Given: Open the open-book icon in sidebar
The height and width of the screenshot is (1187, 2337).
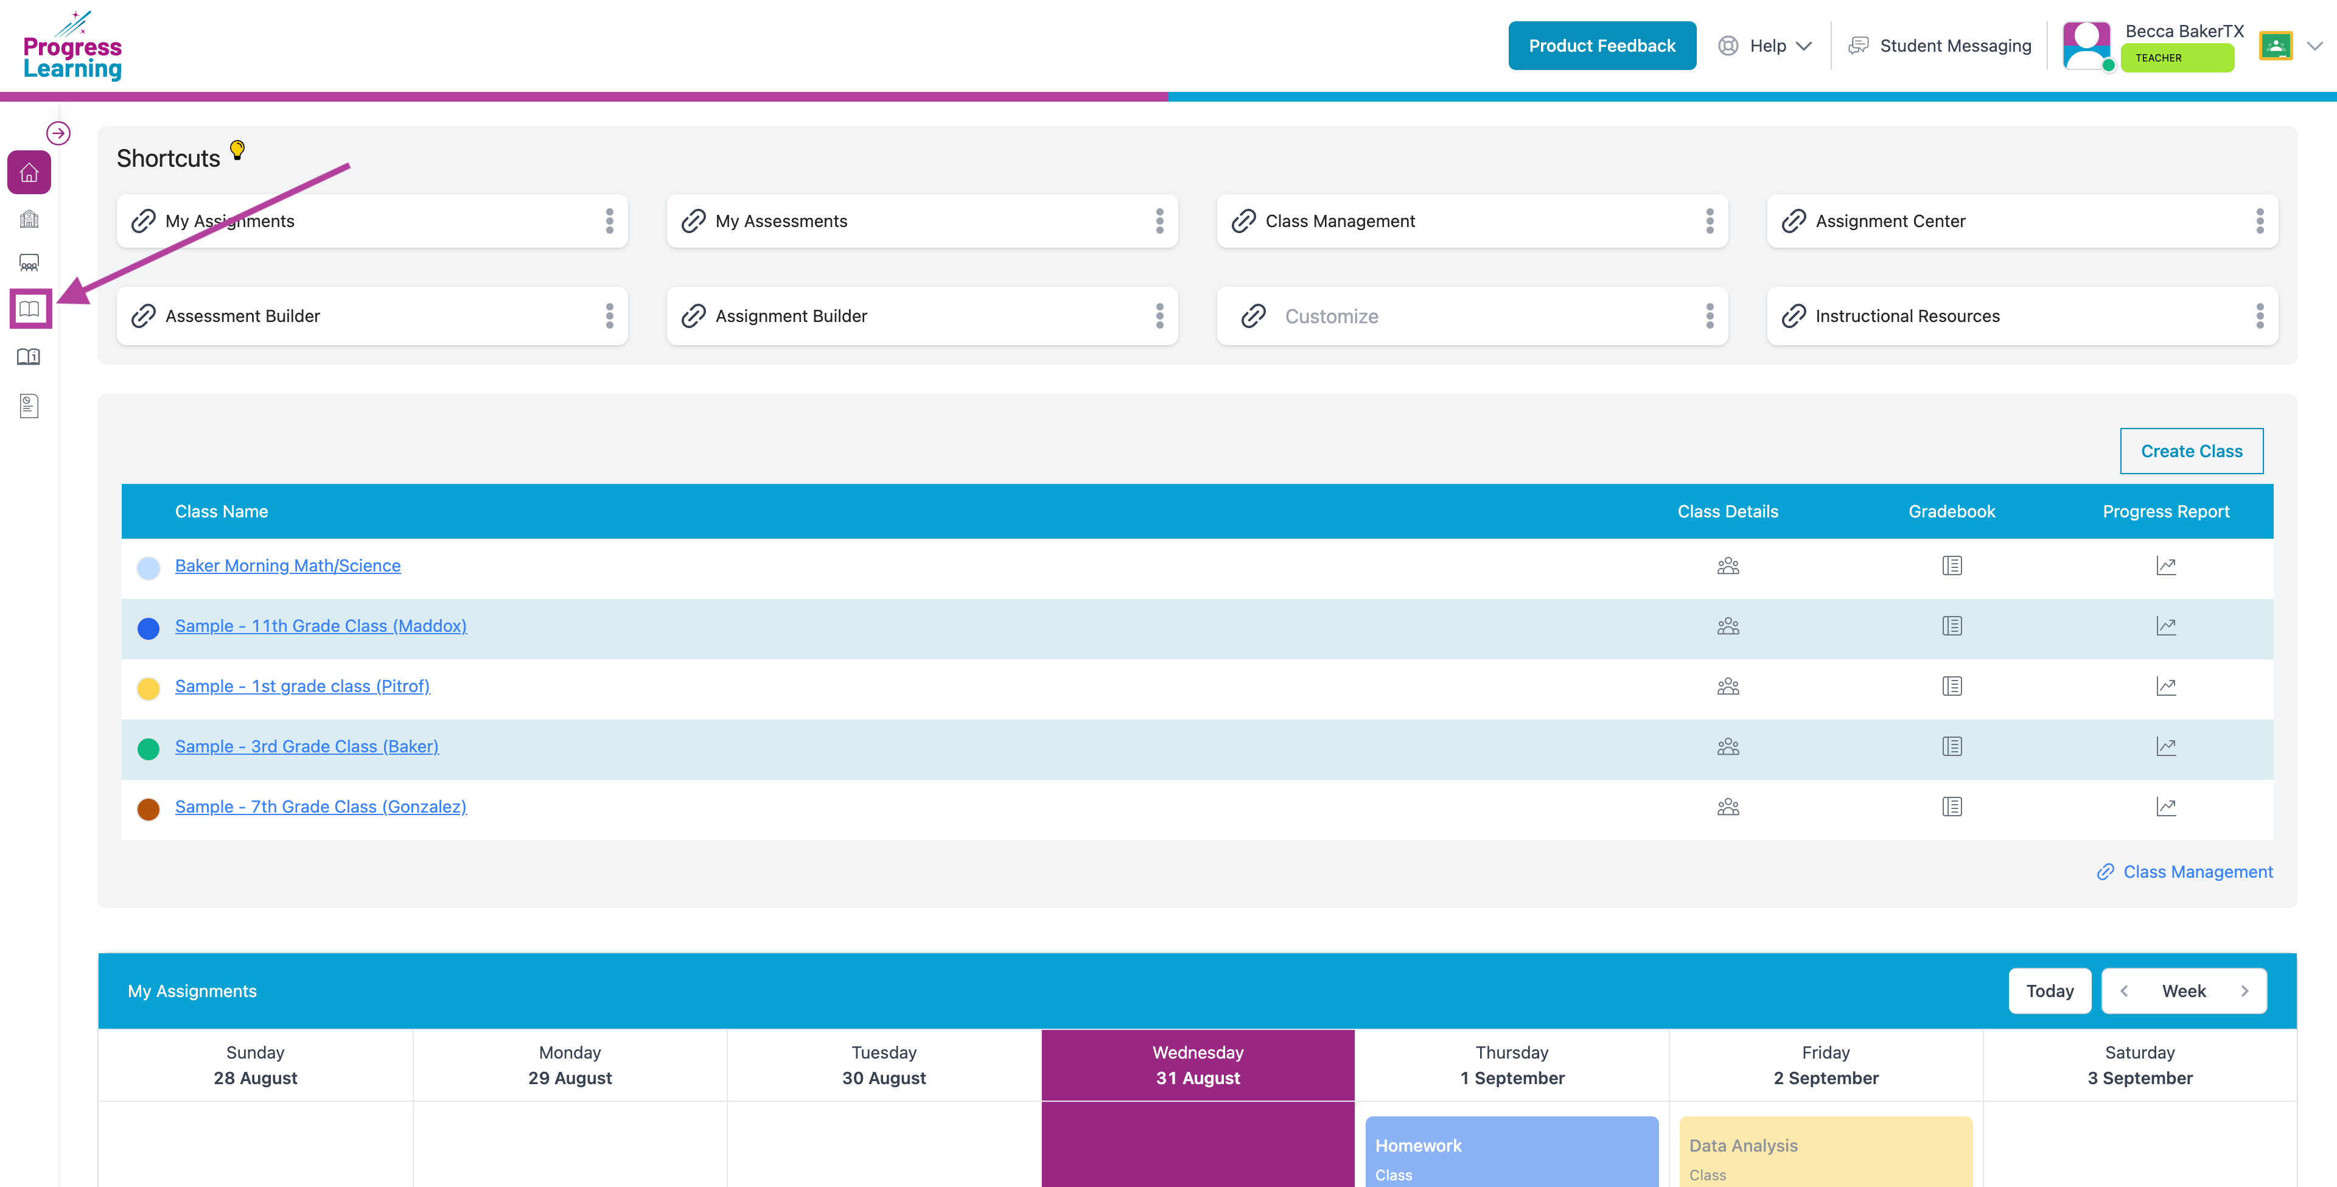Looking at the screenshot, I should tap(29, 309).
